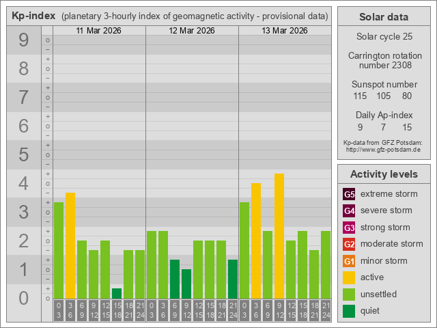Click the G2 moderate storm legend box

pyautogui.click(x=349, y=244)
